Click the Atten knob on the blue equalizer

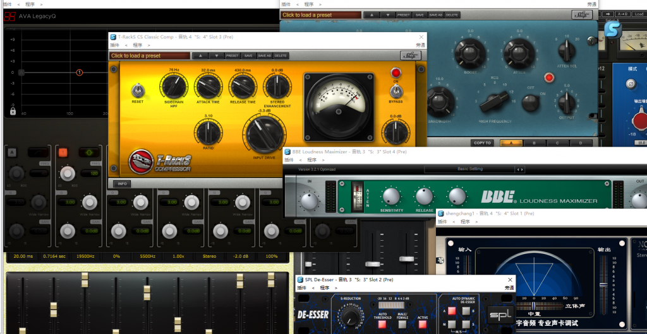(519, 53)
